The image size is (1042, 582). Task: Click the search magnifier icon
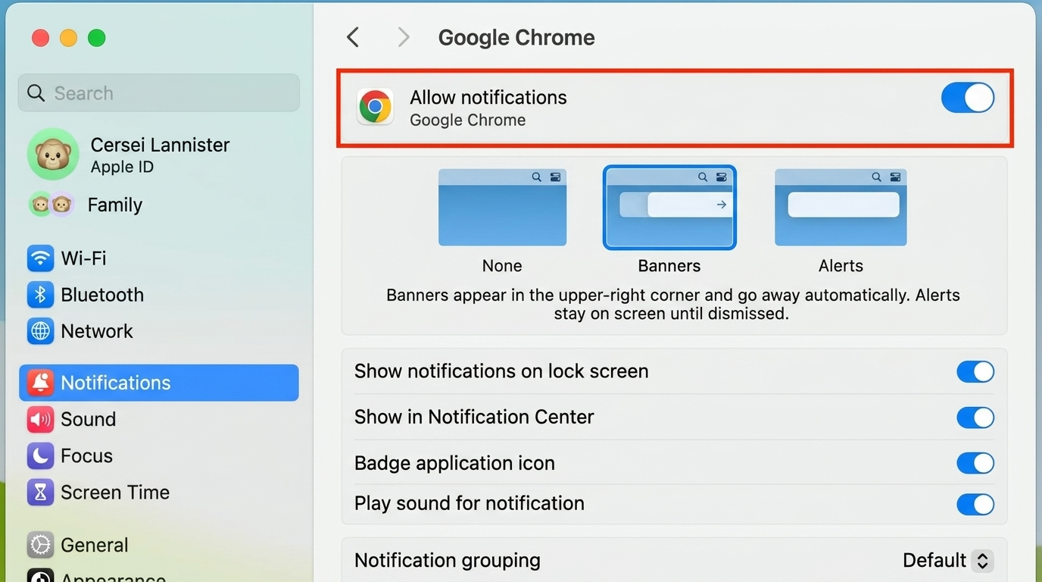tap(36, 93)
